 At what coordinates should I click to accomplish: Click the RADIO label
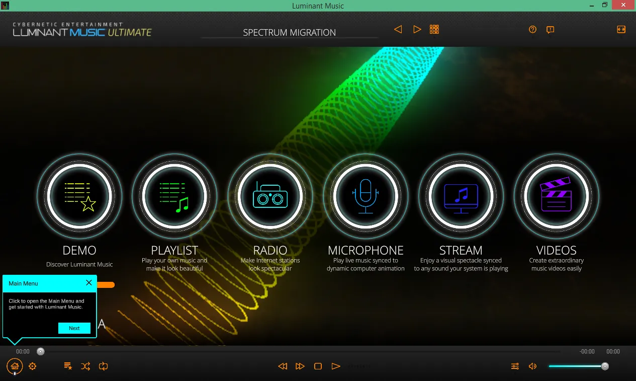click(x=270, y=250)
